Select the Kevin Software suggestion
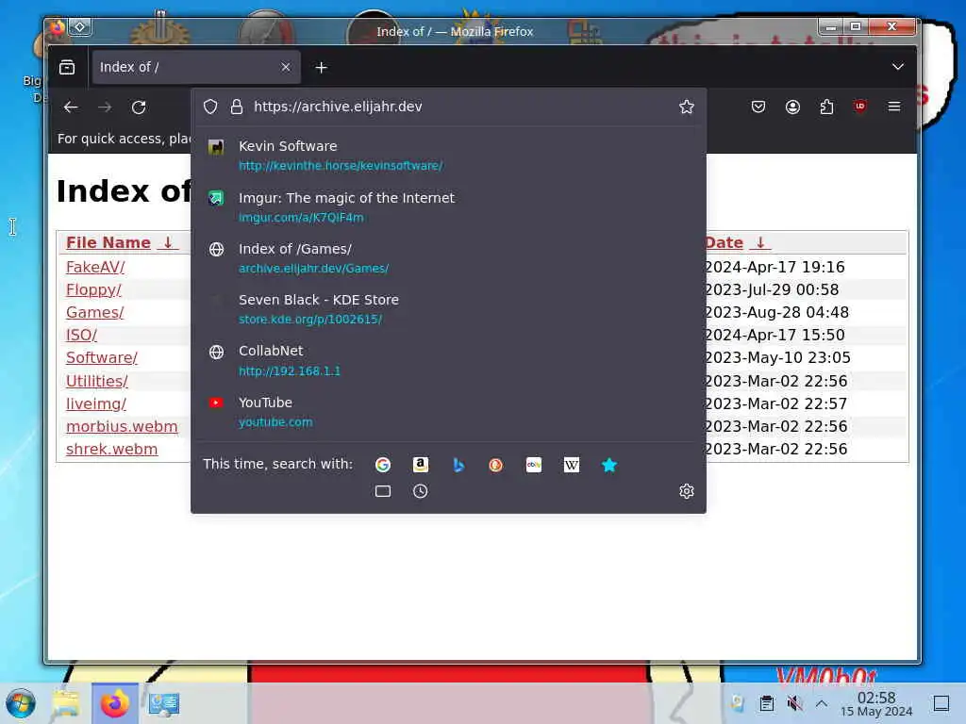 click(x=448, y=156)
